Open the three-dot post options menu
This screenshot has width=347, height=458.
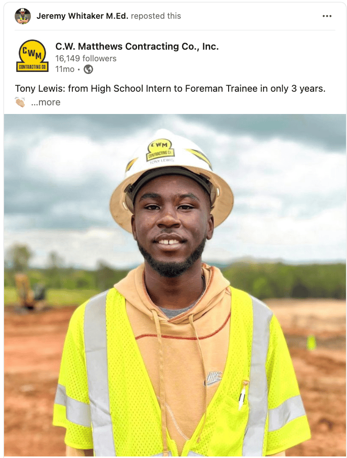pos(327,16)
